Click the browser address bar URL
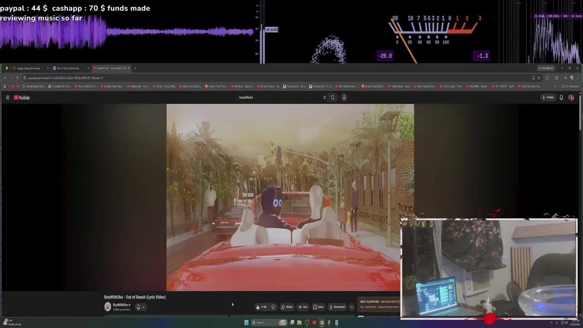Screen dimensions: 583x328 [x=65, y=78]
